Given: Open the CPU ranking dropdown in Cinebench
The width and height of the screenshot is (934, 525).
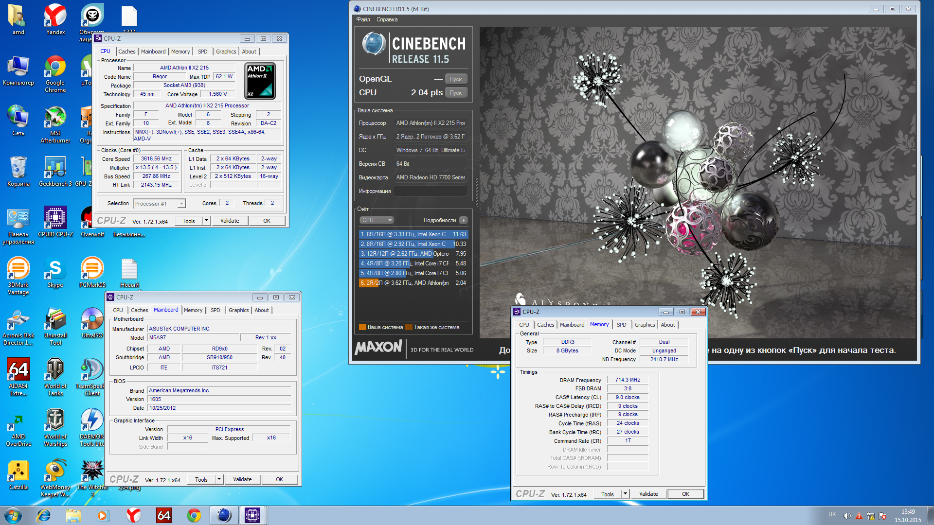Looking at the screenshot, I should pyautogui.click(x=377, y=220).
